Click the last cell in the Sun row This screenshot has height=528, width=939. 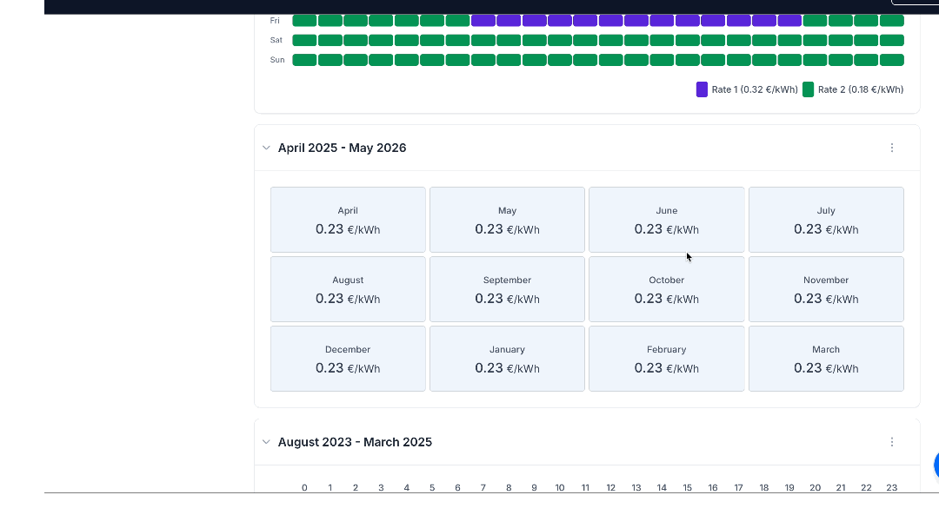pos(892,60)
